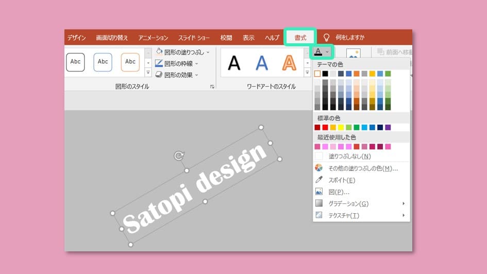Image resolution: width=487 pixels, height=274 pixels.
Task: Click the 何をしますか search box
Action: pos(350,38)
